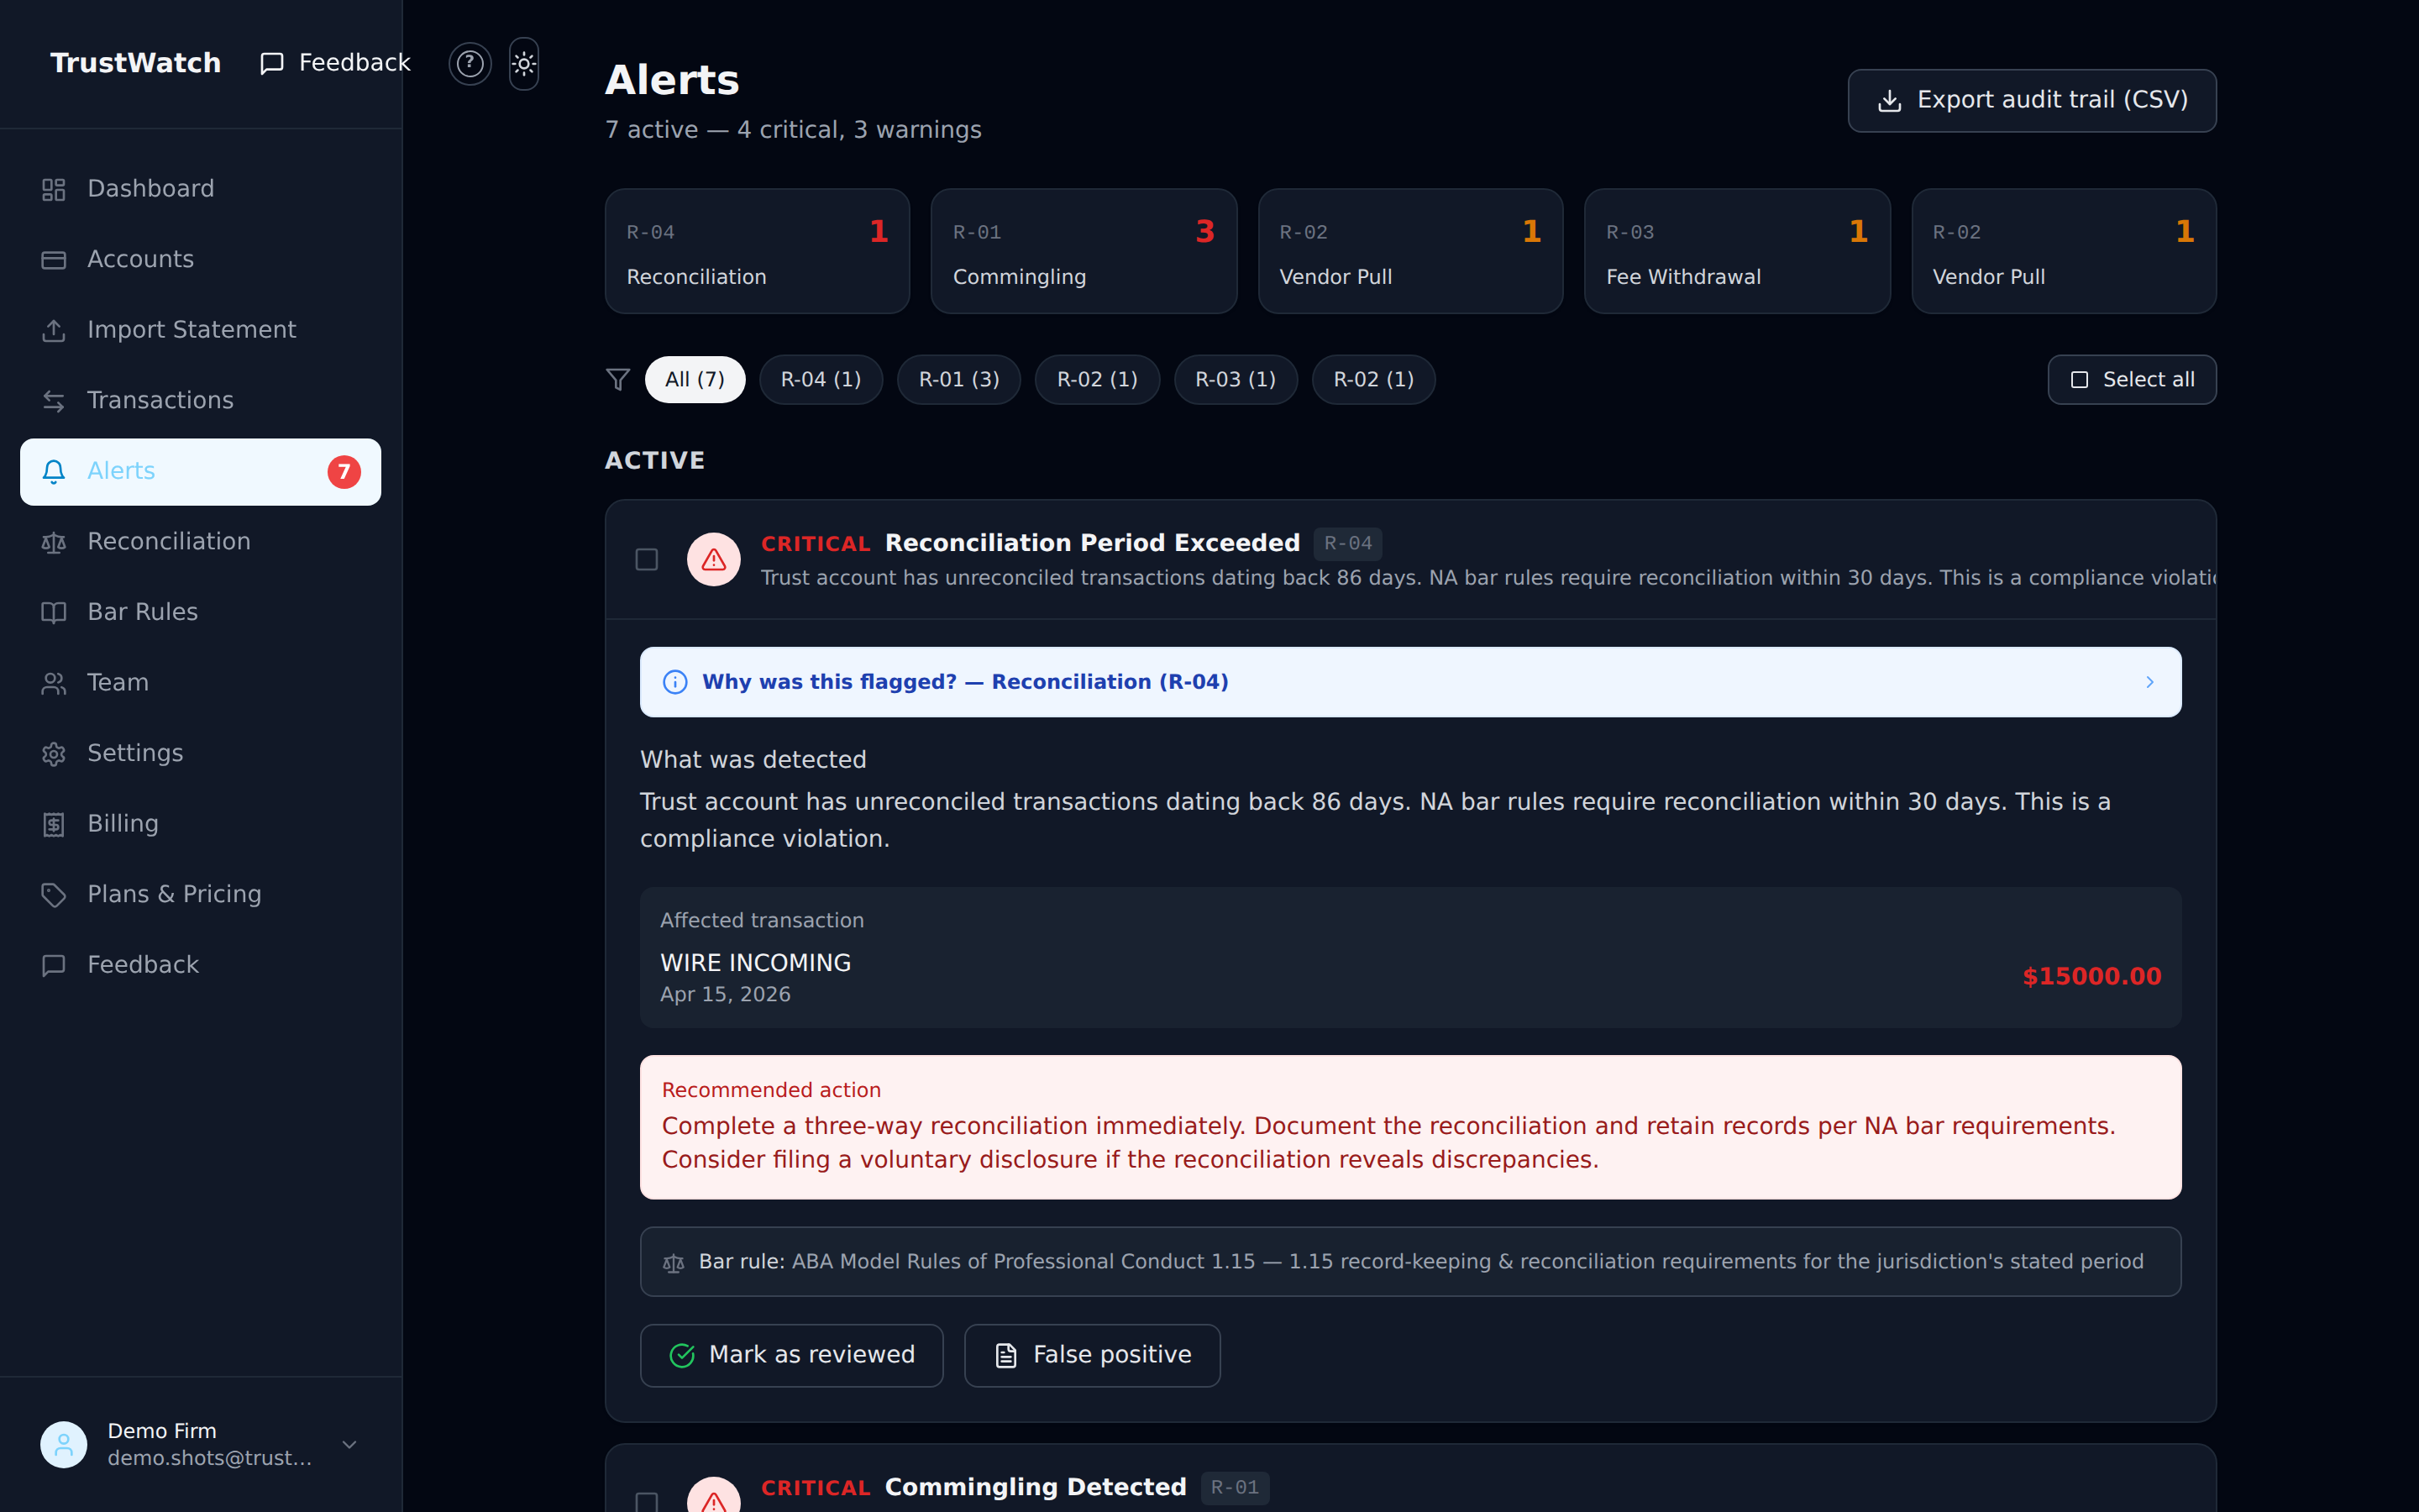The image size is (2419, 1512).
Task: Expand the Why was this flagged panel chevron
Action: click(2150, 682)
